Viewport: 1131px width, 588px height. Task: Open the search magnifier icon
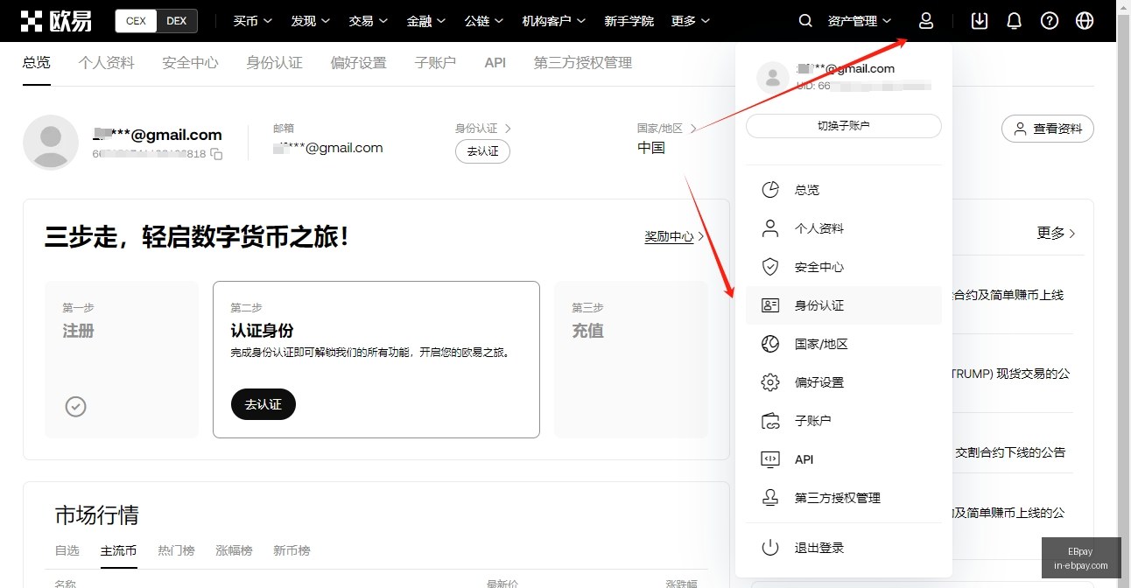click(806, 21)
